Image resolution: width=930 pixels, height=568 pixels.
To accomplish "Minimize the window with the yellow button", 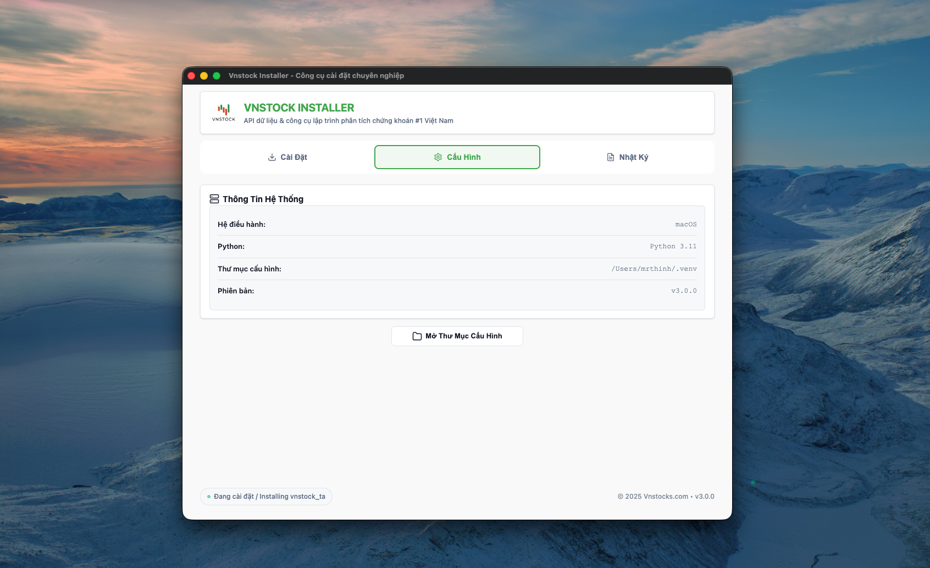I will tap(204, 76).
